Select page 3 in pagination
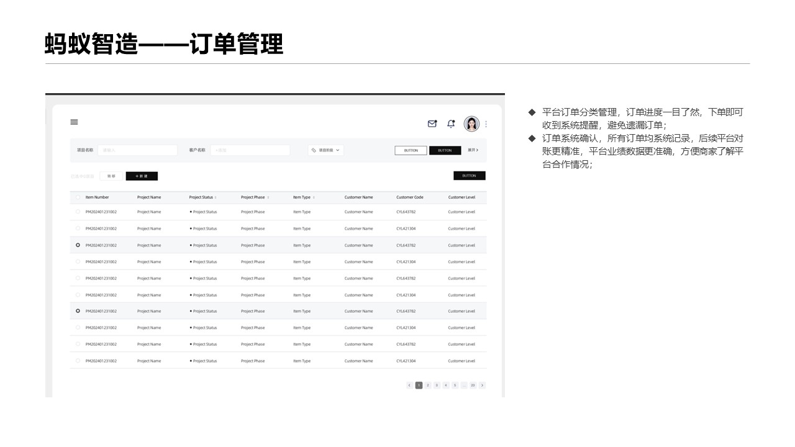The image size is (795, 447). click(x=437, y=386)
